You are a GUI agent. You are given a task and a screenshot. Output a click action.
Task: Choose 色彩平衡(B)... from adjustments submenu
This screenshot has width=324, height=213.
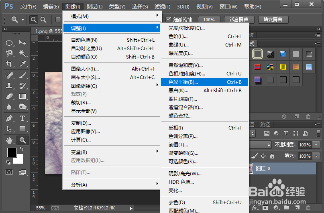point(204,82)
